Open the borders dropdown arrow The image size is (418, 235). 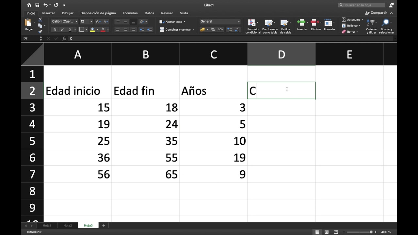tap(87, 29)
